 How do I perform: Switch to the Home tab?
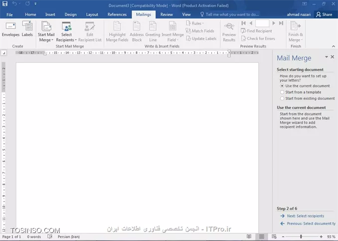(30, 14)
